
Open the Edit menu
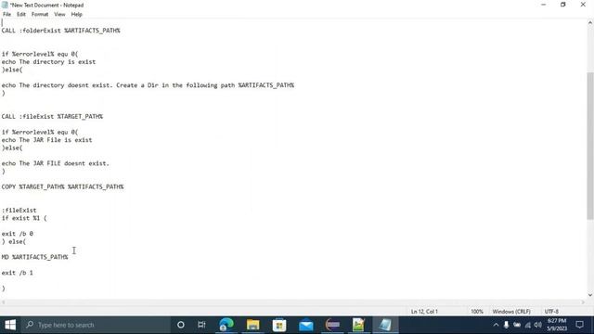(21, 15)
